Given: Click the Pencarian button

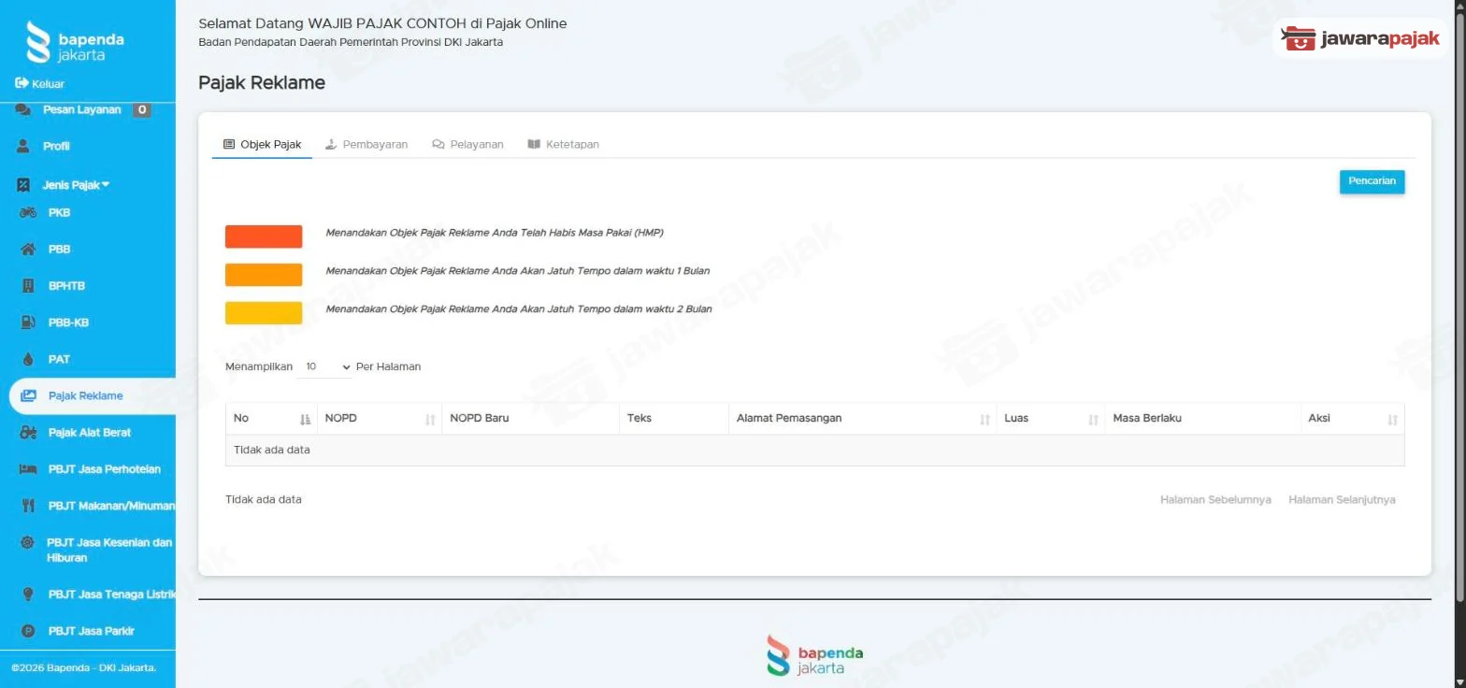Looking at the screenshot, I should (1372, 181).
